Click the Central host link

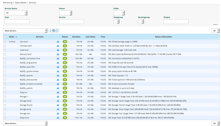pos(12,42)
